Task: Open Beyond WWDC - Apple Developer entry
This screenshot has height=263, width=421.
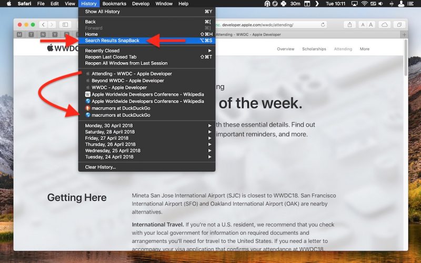Action: click(147, 80)
